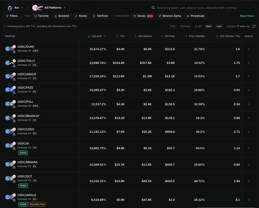
Task: Click plus action for USDC/ARGUS Uniswap V3 row
Action: click(249, 76)
